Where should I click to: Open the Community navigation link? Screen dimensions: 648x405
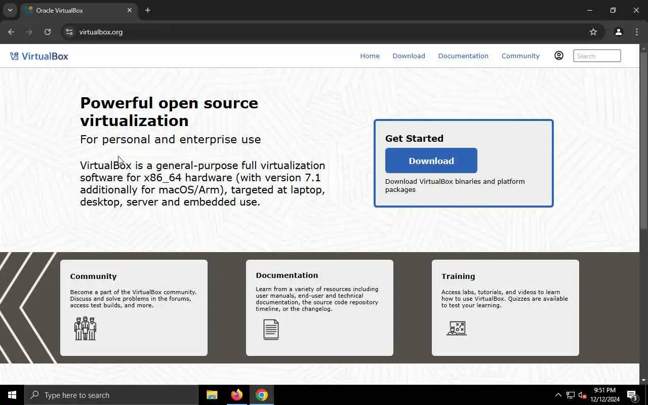coord(520,56)
